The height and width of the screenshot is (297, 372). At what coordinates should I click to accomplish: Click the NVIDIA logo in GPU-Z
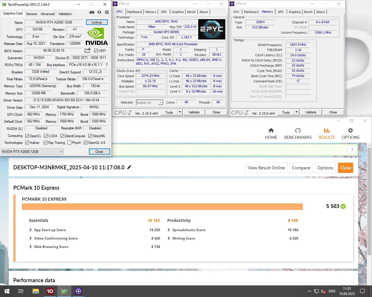click(x=97, y=37)
